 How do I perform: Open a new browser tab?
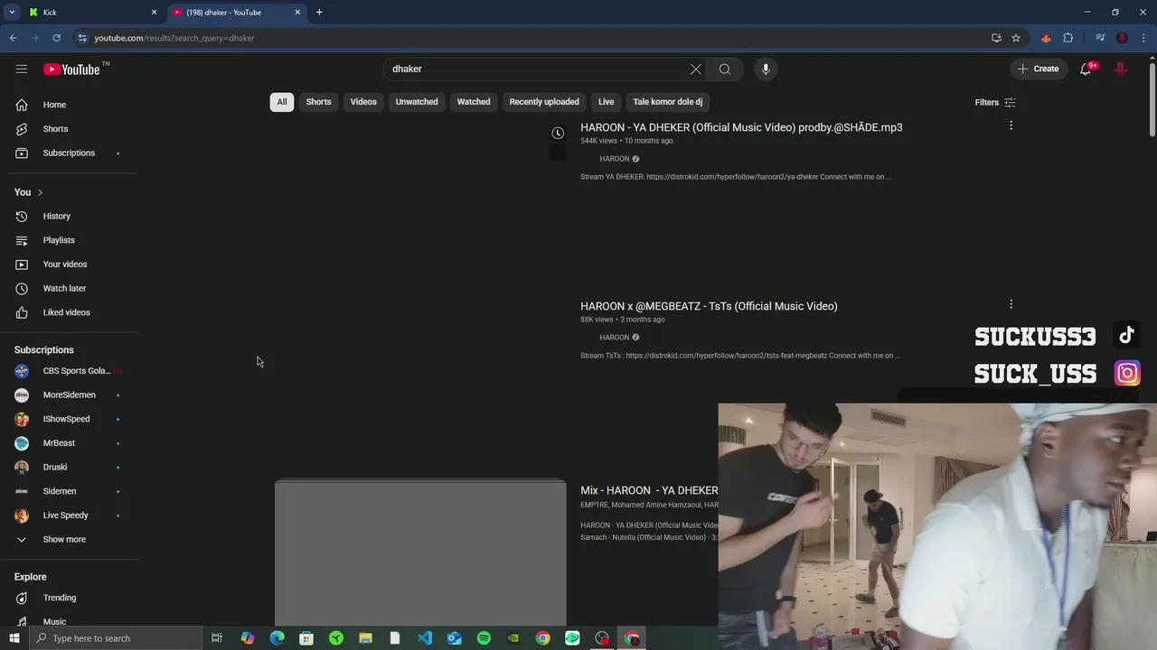[319, 13]
